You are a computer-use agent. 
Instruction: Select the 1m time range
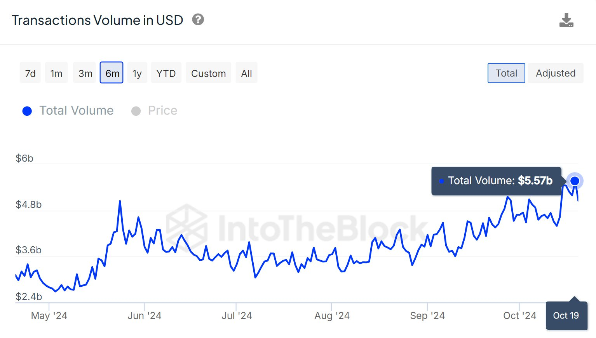click(56, 73)
